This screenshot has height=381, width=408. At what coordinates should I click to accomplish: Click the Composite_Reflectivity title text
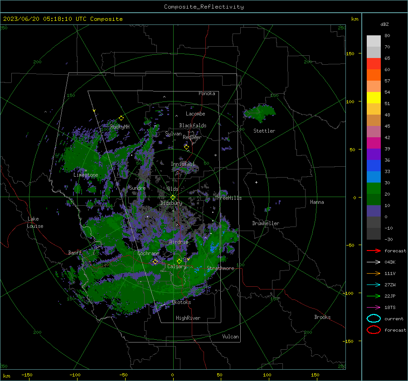[204, 7]
